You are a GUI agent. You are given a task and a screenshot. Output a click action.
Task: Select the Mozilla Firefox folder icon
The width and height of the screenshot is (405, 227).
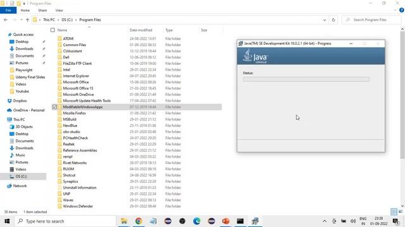[59, 113]
